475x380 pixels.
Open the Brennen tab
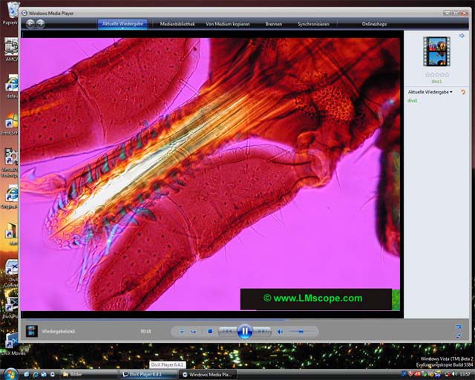click(274, 24)
